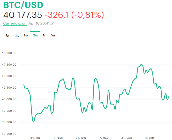Select the 5л time range tab
The height and width of the screenshot is (140, 172).
(x=53, y=35)
